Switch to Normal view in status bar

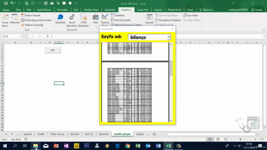point(210,139)
